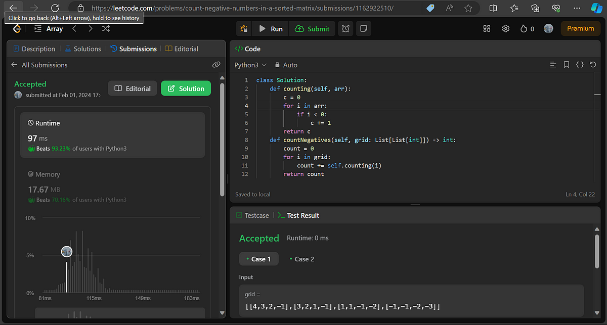Submit the solution

coord(312,29)
